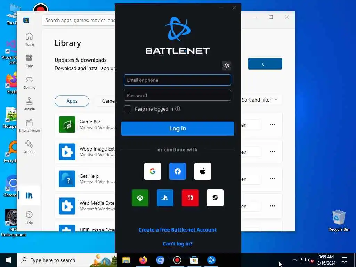Open Create a free Battle.net Account link
Viewport: 356px width, 267px height.
tap(178, 230)
